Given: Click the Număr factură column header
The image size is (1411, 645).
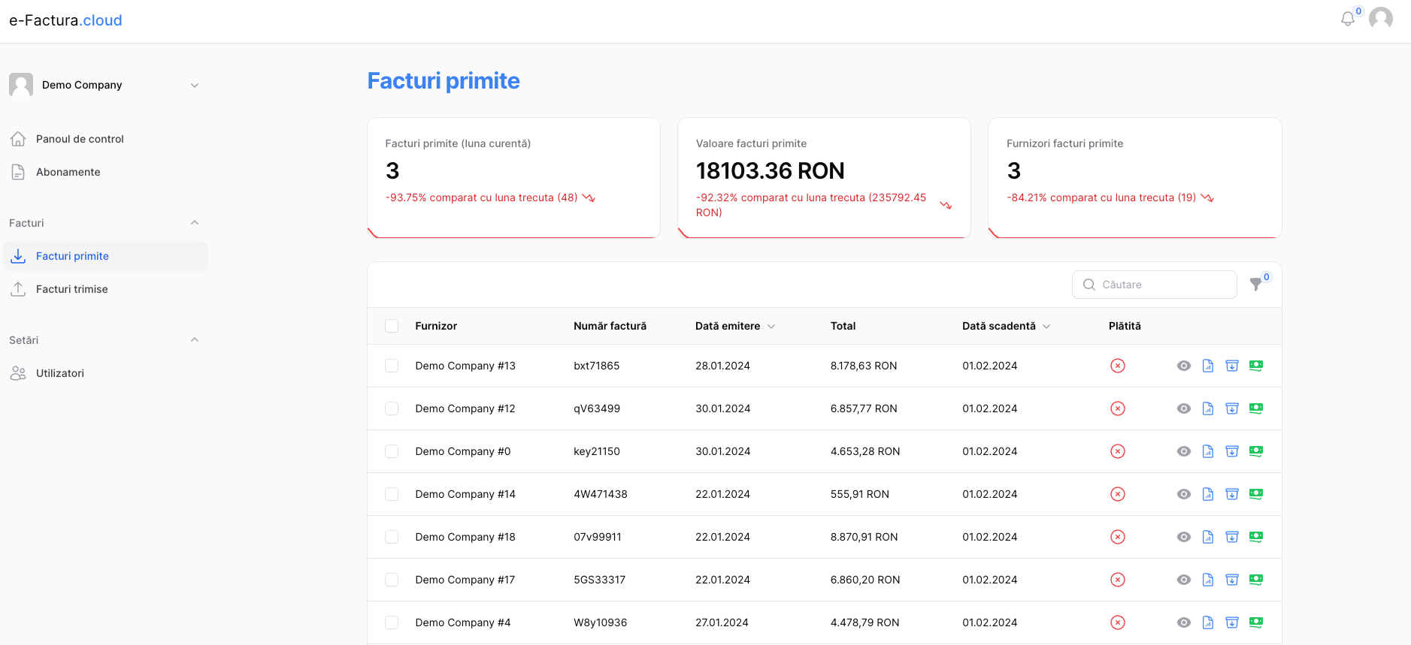Looking at the screenshot, I should point(610,326).
